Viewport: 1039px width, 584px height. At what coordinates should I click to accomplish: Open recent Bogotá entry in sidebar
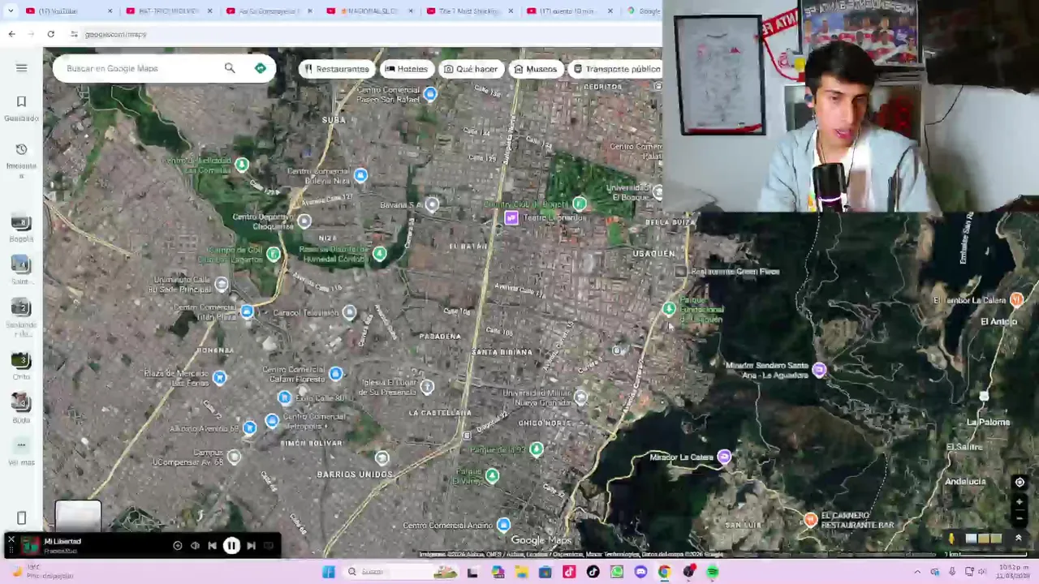click(21, 228)
